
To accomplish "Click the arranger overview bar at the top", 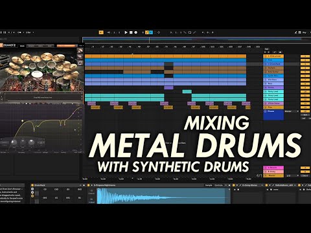I will click(x=196, y=40).
